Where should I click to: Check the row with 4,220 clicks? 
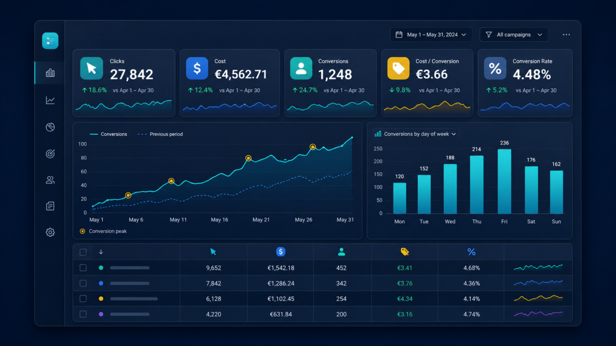pyautogui.click(x=83, y=314)
